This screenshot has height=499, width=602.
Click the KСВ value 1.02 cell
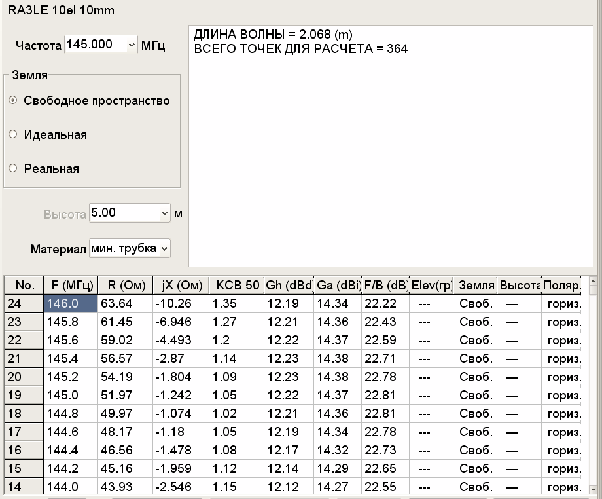(237, 413)
